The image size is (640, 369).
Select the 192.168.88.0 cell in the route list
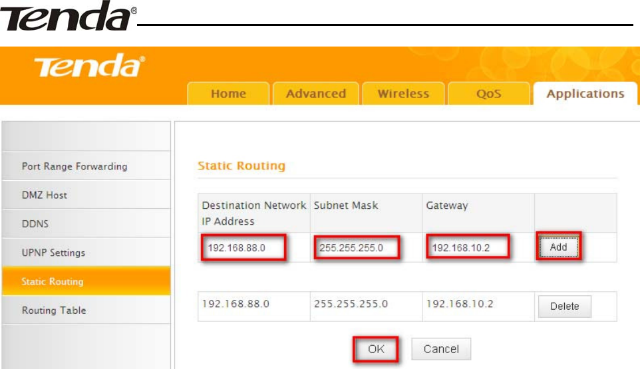coord(254,307)
